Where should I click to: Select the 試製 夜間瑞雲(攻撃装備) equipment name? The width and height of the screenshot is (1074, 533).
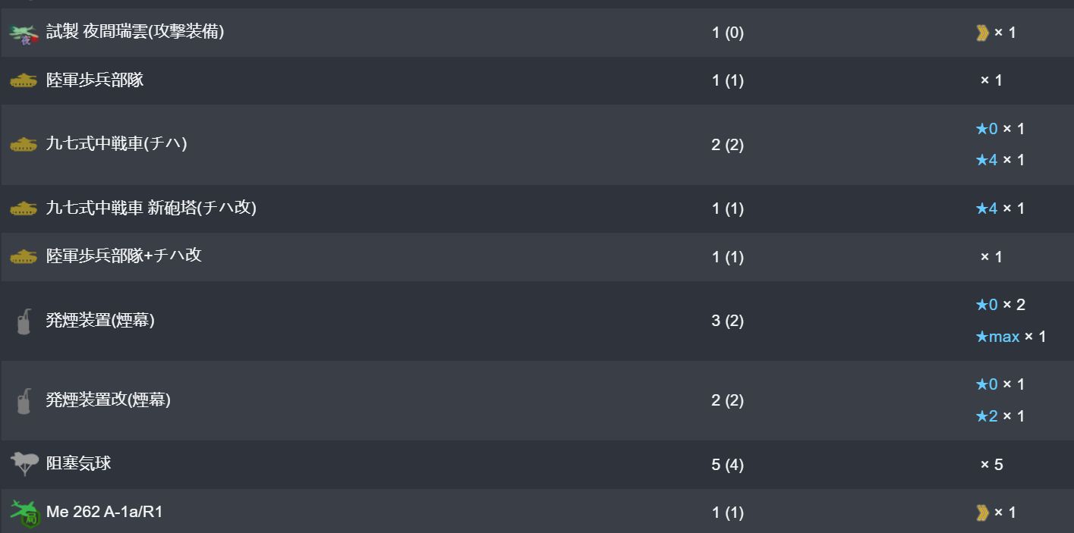coord(135,32)
